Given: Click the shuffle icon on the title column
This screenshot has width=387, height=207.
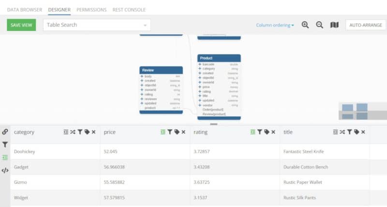Looking at the screenshot, I should [342, 132].
